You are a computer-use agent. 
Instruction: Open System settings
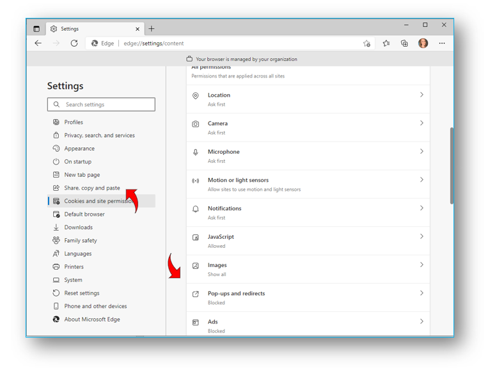coord(101,280)
